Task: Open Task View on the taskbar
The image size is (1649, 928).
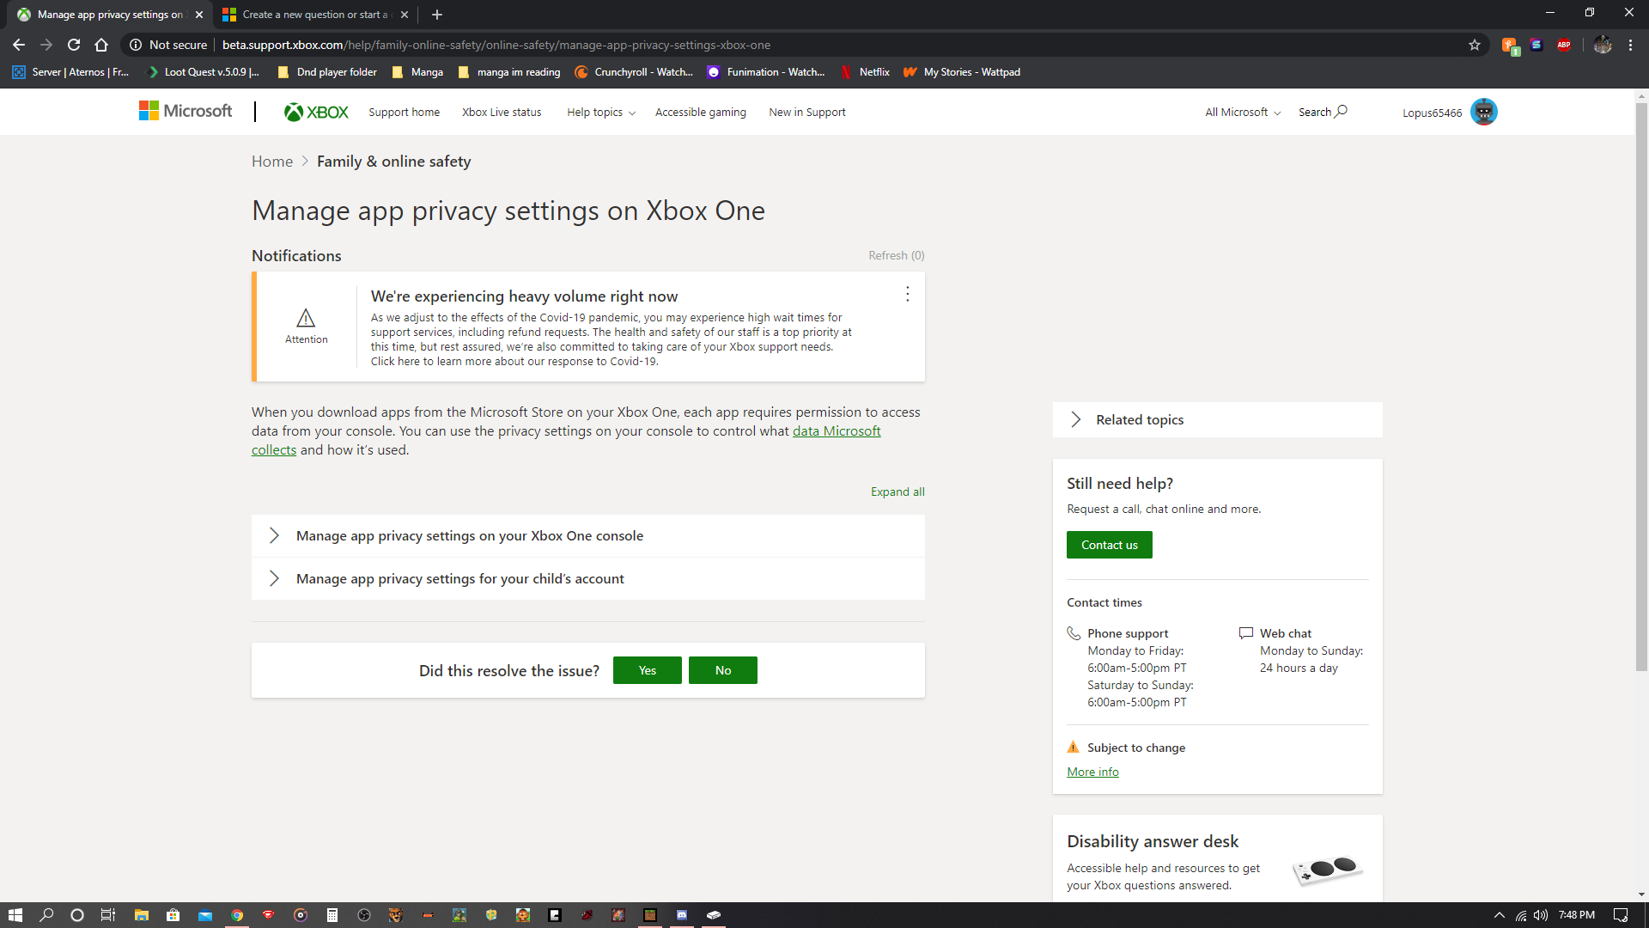Action: coord(107,915)
